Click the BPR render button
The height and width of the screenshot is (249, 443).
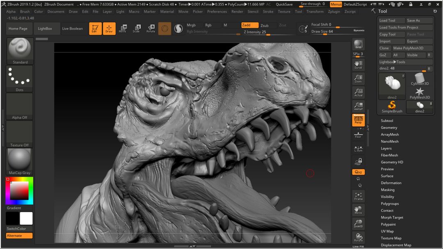click(358, 44)
